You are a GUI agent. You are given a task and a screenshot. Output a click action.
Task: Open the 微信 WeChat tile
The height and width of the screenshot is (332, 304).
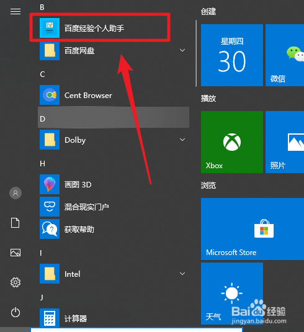pyautogui.click(x=285, y=55)
